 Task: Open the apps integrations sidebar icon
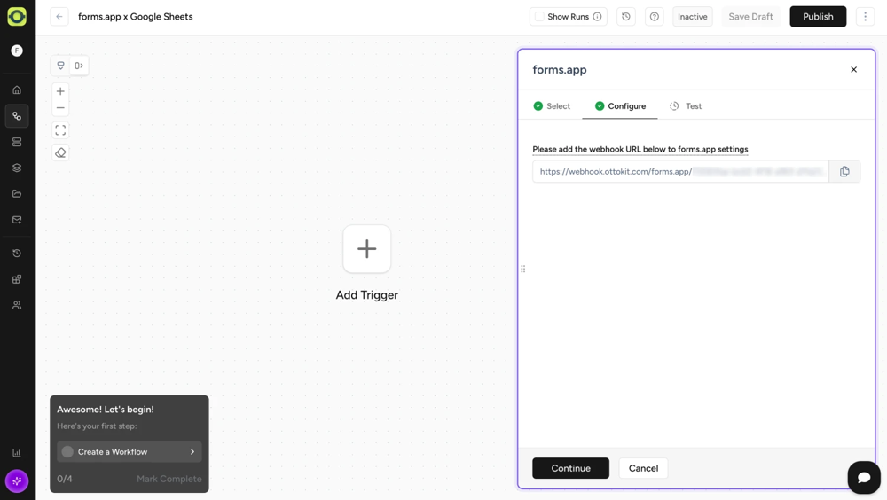pyautogui.click(x=17, y=279)
